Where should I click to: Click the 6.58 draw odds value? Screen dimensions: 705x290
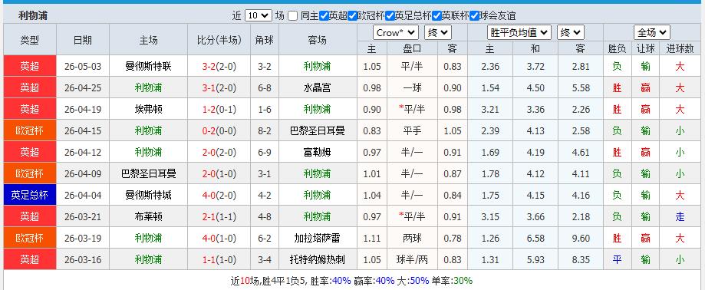[x=535, y=238]
